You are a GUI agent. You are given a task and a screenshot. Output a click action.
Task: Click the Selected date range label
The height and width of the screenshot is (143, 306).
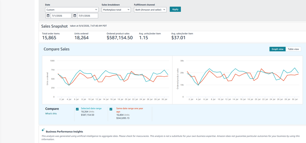click(x=91, y=108)
